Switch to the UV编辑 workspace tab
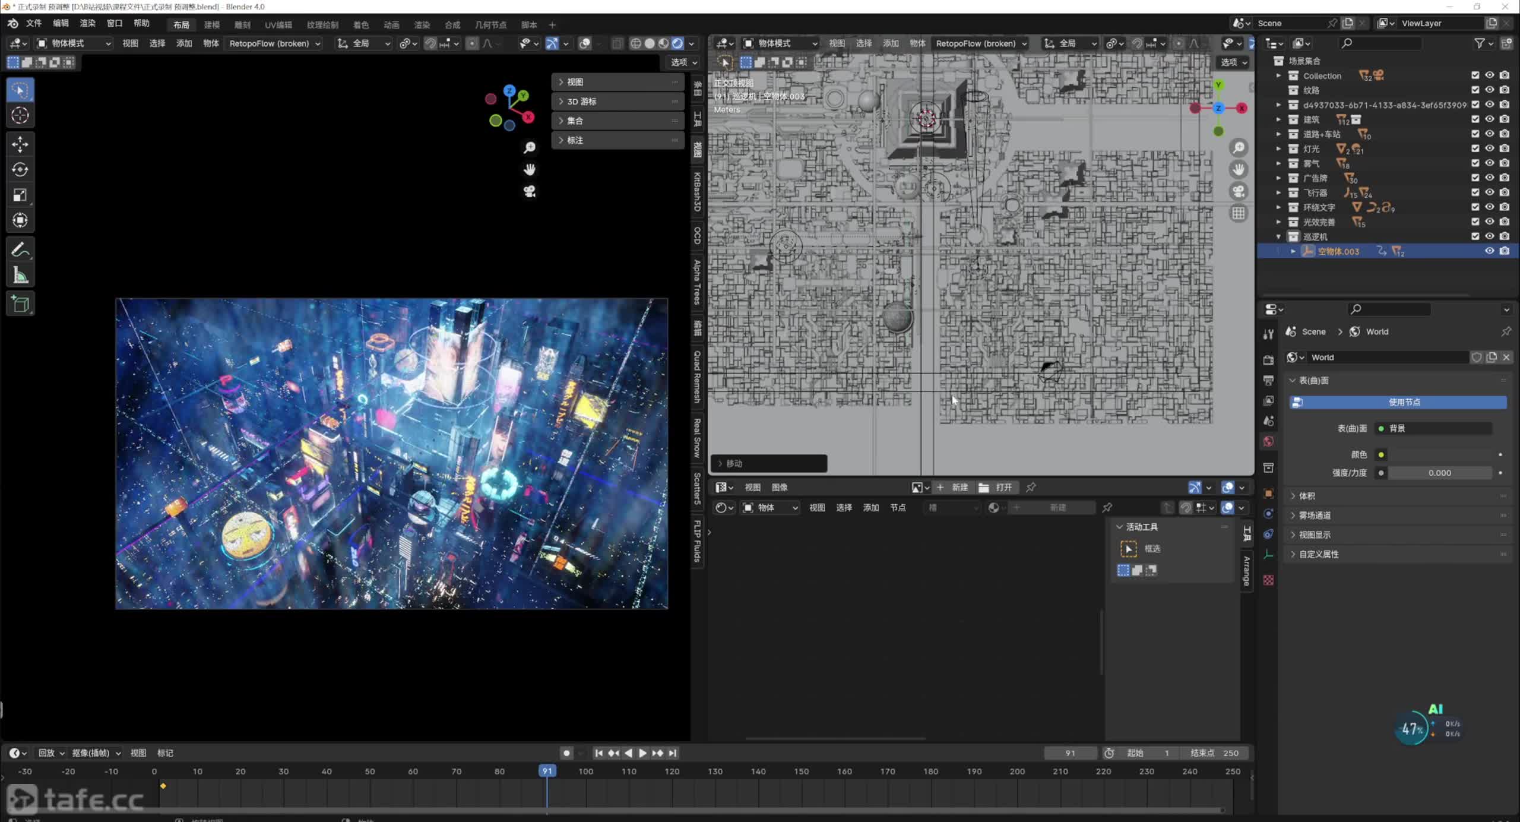 coord(278,24)
